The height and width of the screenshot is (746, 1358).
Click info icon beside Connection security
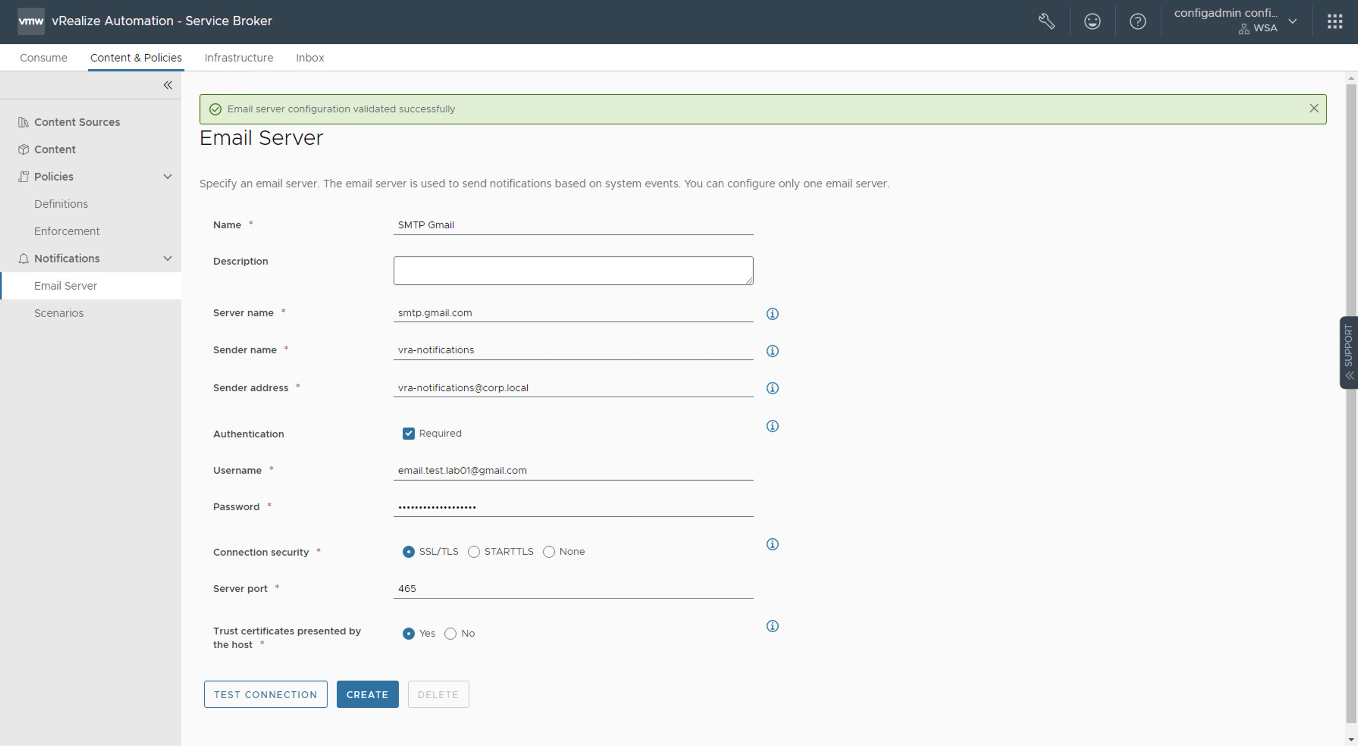click(772, 544)
